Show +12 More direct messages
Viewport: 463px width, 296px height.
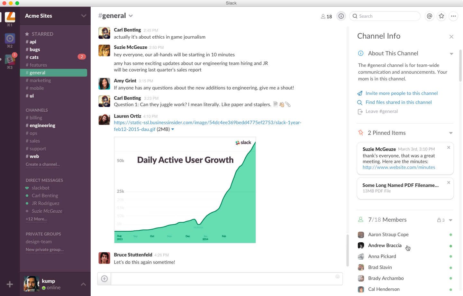pos(36,219)
